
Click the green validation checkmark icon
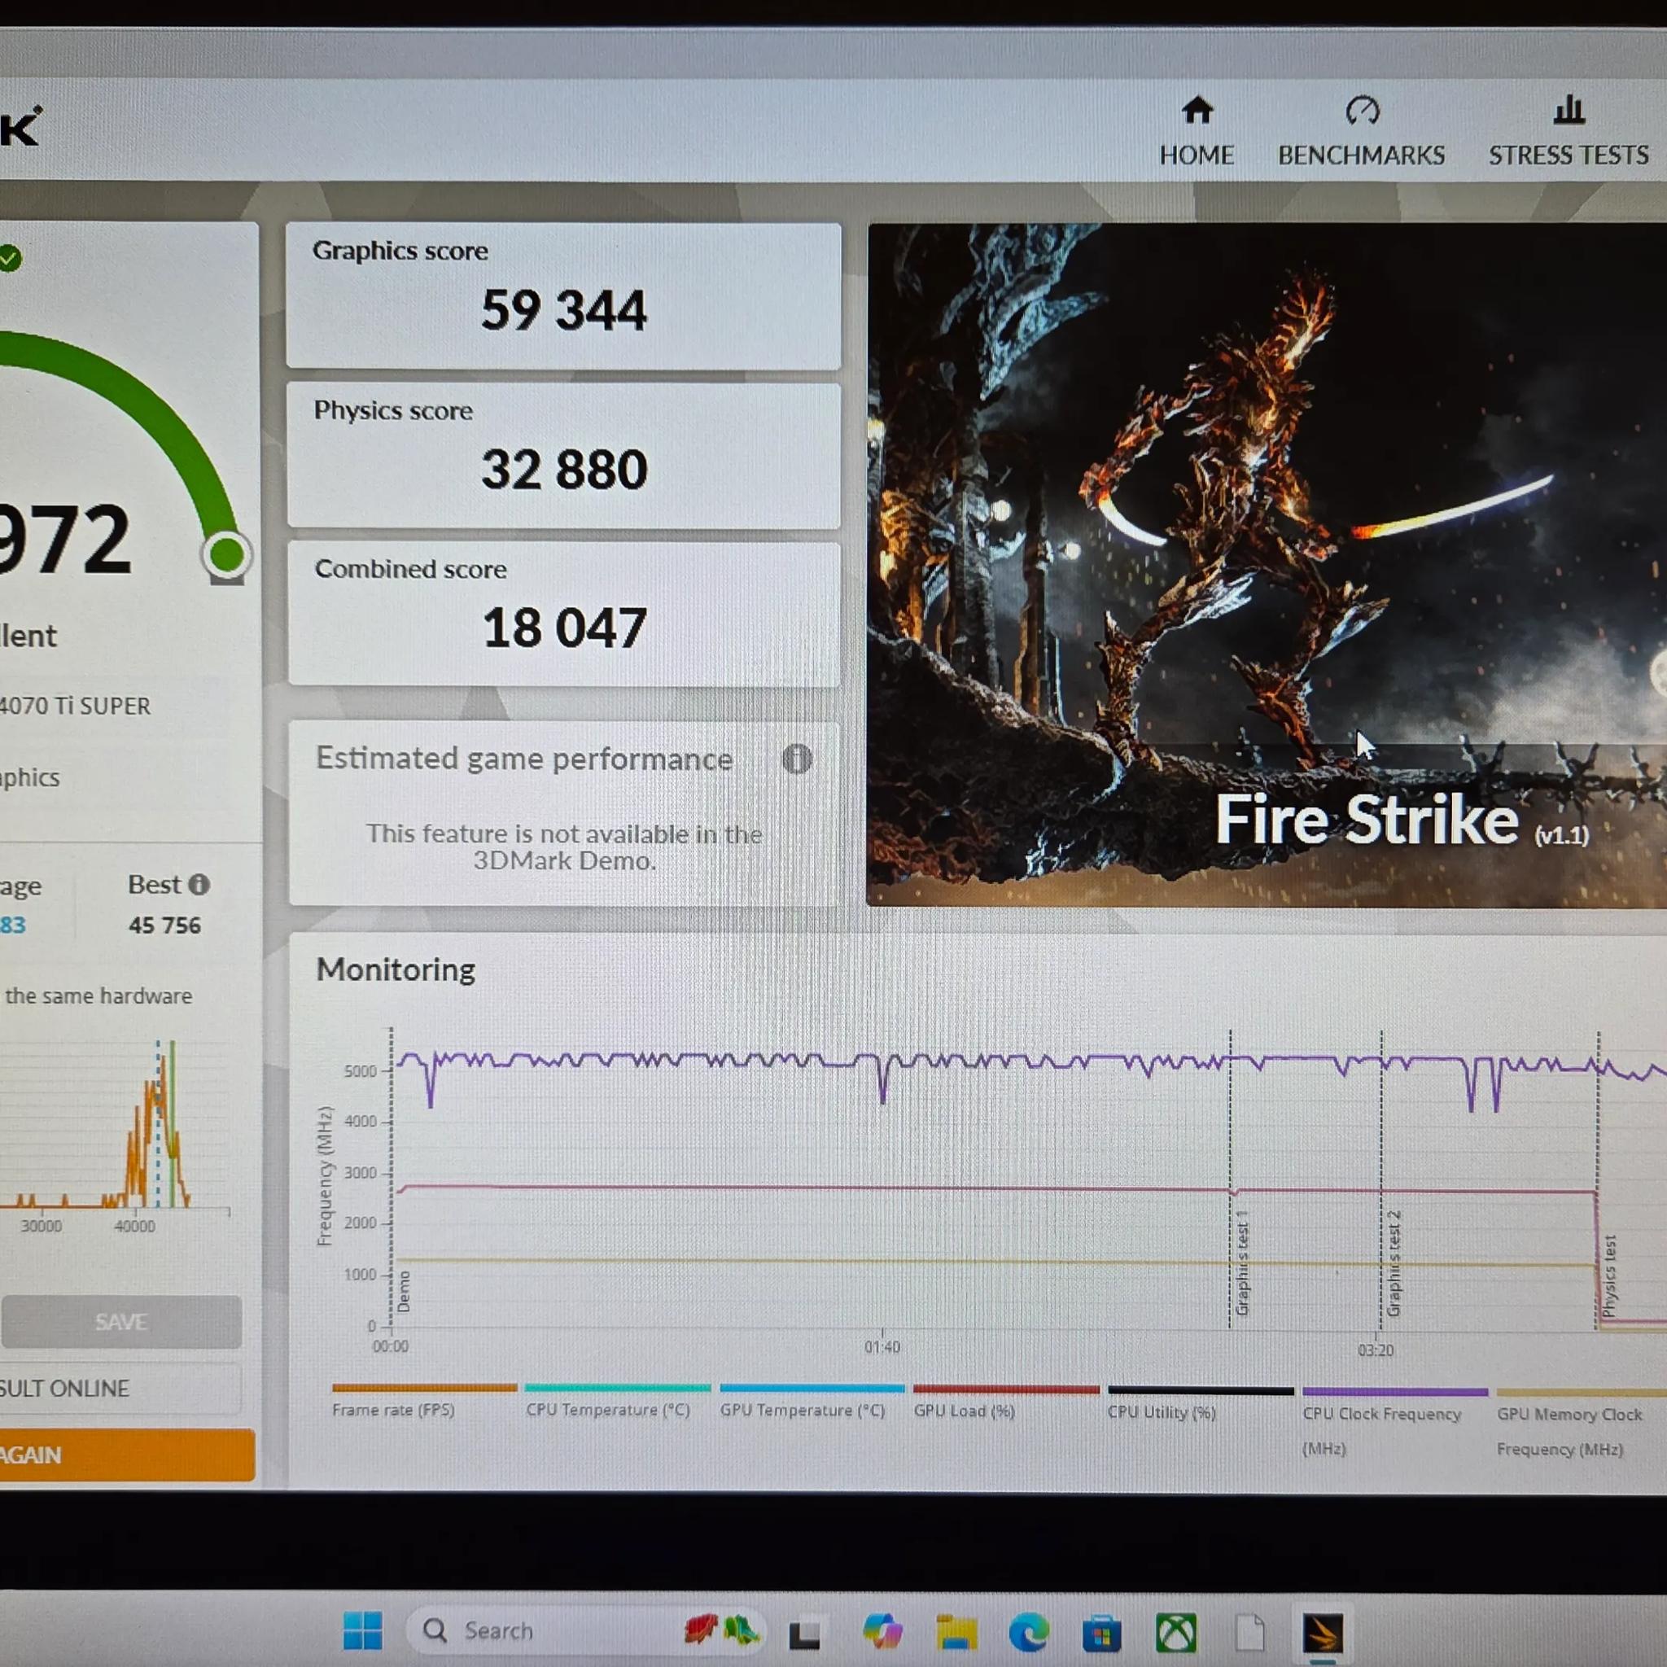pyautogui.click(x=10, y=258)
